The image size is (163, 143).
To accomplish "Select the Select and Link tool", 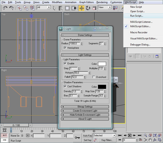I will click(x=20, y=8).
